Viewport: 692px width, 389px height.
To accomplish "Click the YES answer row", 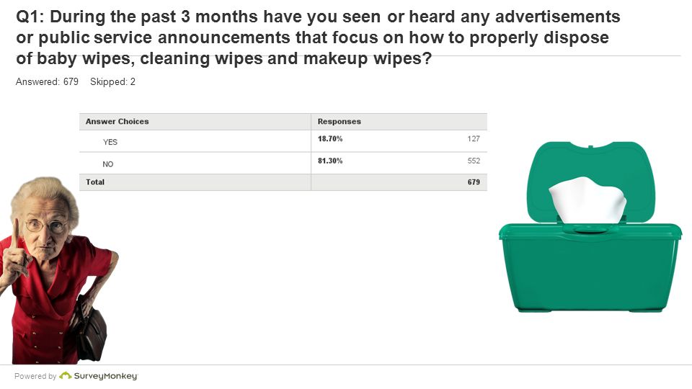I will tap(283, 141).
